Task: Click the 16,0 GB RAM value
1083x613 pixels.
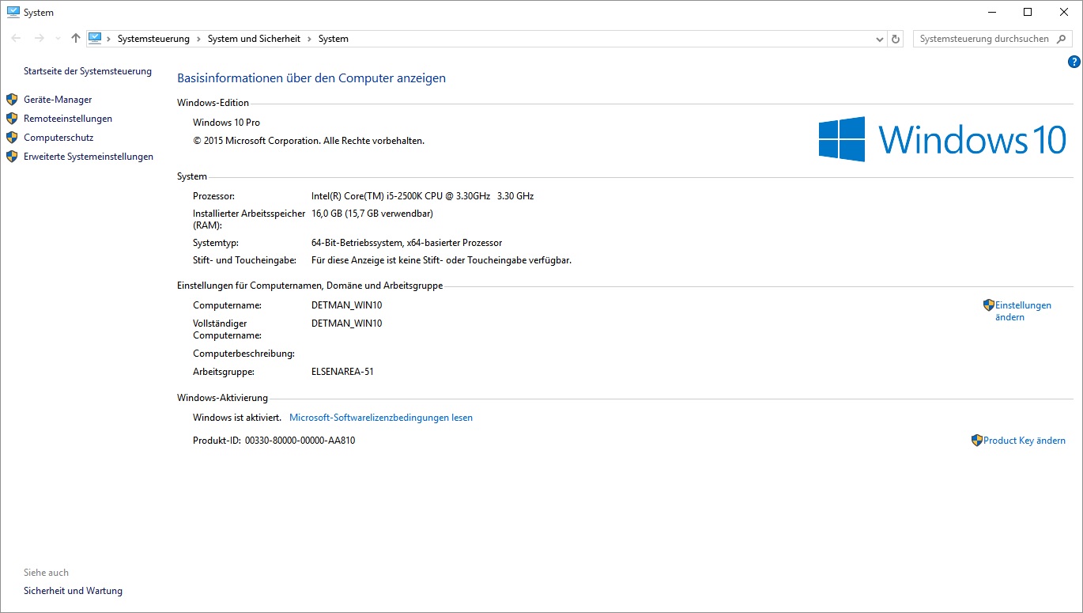Action: 372,214
